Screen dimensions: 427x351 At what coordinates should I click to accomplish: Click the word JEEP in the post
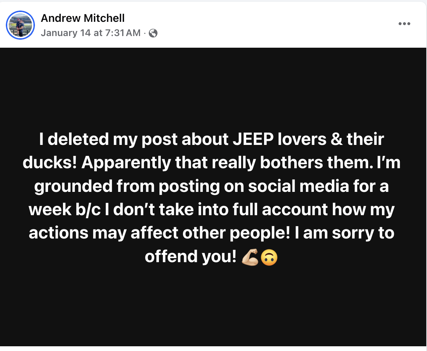253,139
